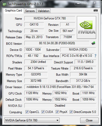Switch to the Sensors tab

click(30, 11)
